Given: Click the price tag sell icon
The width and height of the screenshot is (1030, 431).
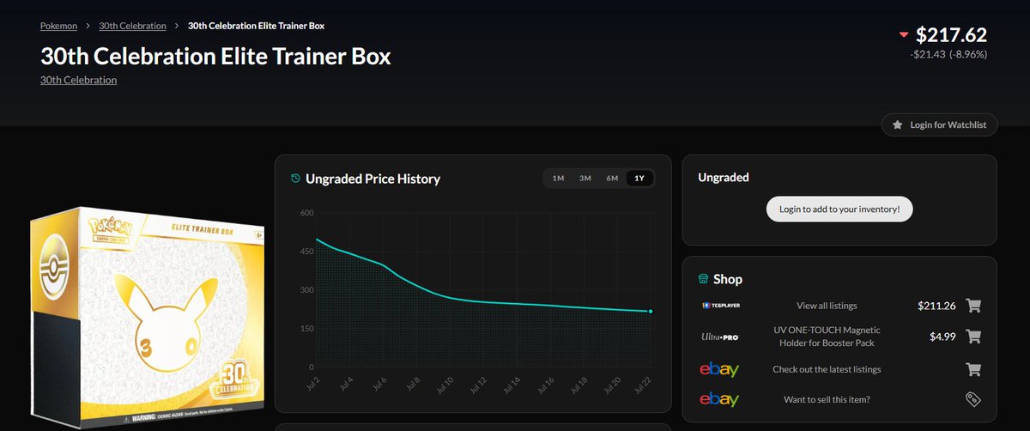Looking at the screenshot, I should 973,400.
